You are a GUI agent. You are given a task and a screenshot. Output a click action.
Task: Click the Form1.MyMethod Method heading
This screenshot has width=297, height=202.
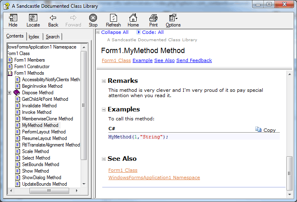[x=143, y=51]
